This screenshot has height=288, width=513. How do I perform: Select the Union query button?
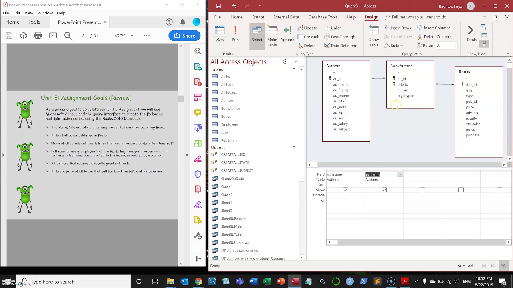click(333, 28)
